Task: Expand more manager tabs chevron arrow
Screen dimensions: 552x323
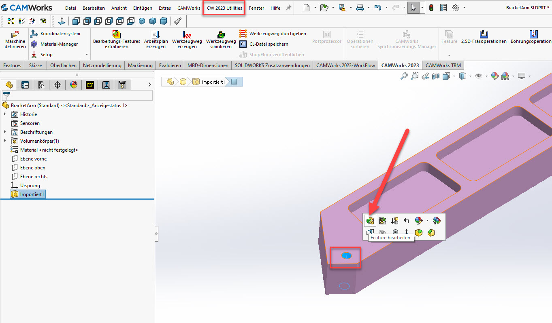Action: pos(149,84)
